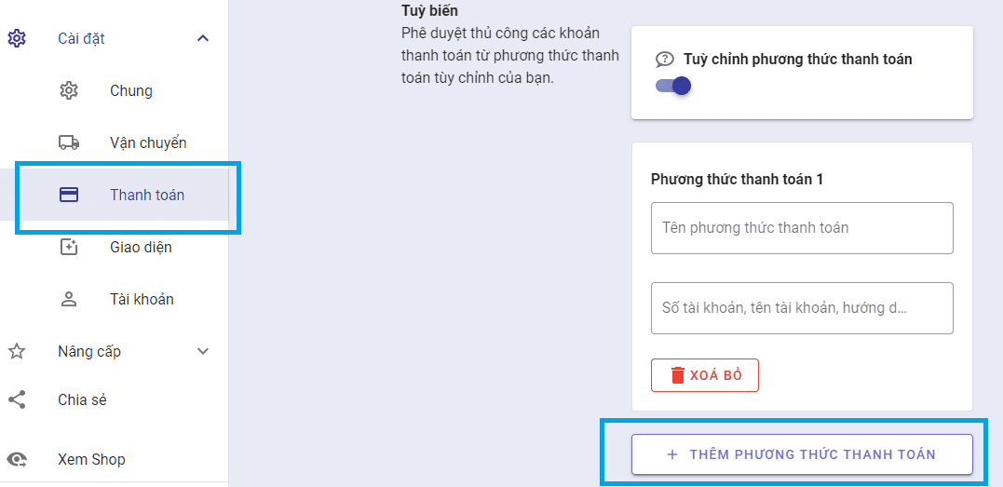Disable the custom payment method toggle
This screenshot has width=1003, height=487.
pyautogui.click(x=673, y=86)
